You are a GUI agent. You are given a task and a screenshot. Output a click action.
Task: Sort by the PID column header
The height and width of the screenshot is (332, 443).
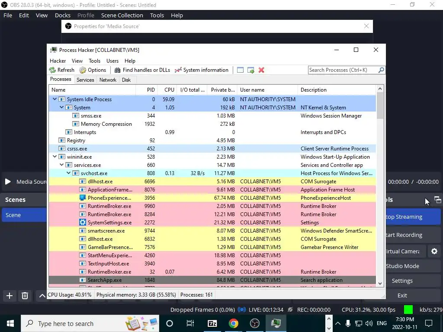click(x=147, y=90)
